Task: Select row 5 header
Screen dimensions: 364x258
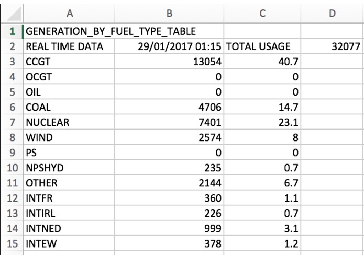Action: pyautogui.click(x=12, y=92)
